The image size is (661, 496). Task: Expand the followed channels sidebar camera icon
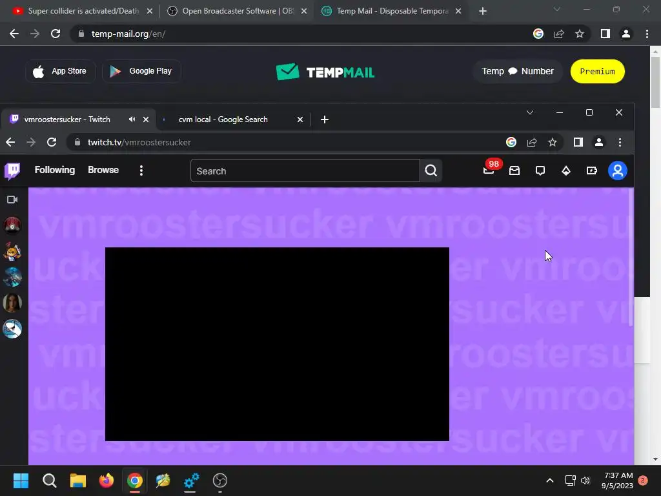[12, 200]
